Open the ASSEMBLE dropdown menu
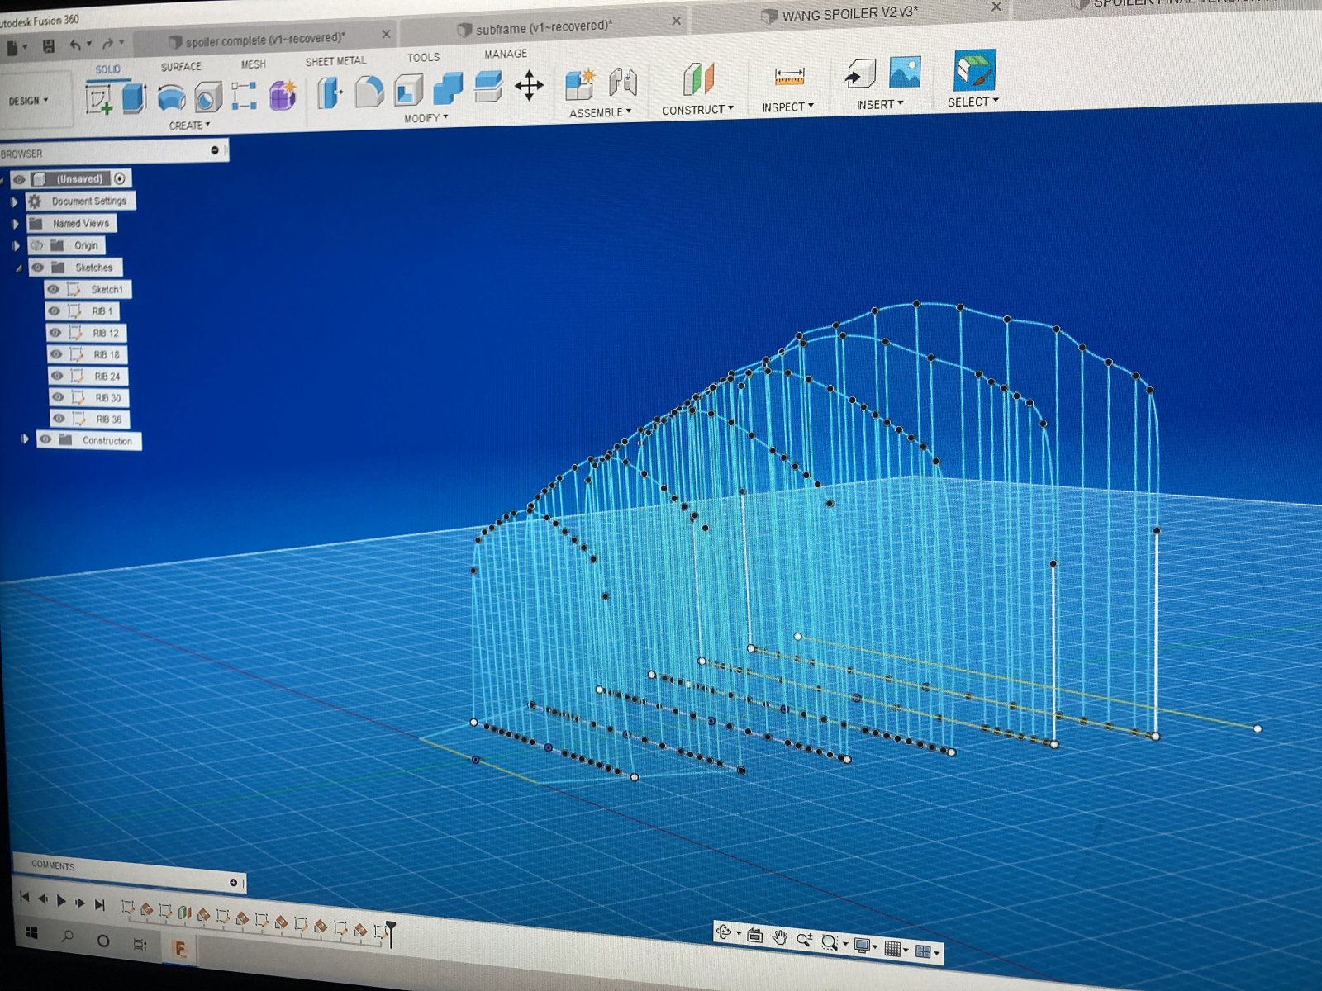 [x=600, y=112]
